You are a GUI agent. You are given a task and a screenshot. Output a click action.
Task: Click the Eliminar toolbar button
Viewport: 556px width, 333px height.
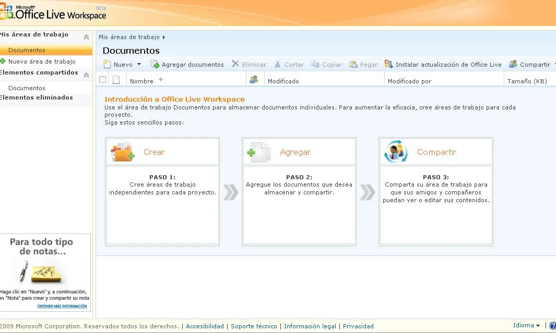click(x=249, y=65)
